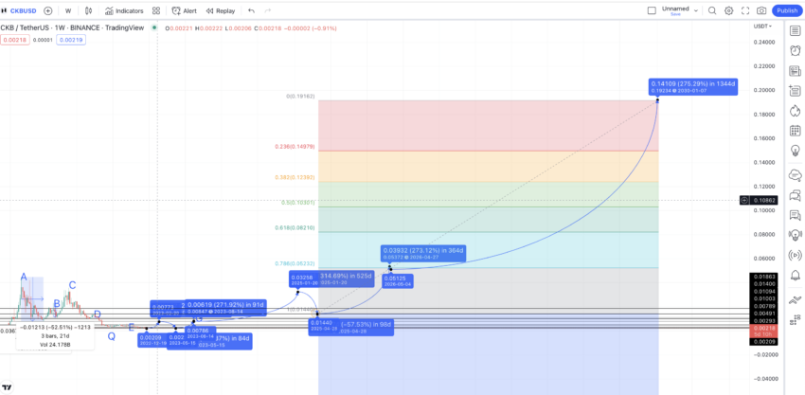Open the Ideas lightbulb panel
Viewport: 805px width, 395px height.
(x=795, y=151)
